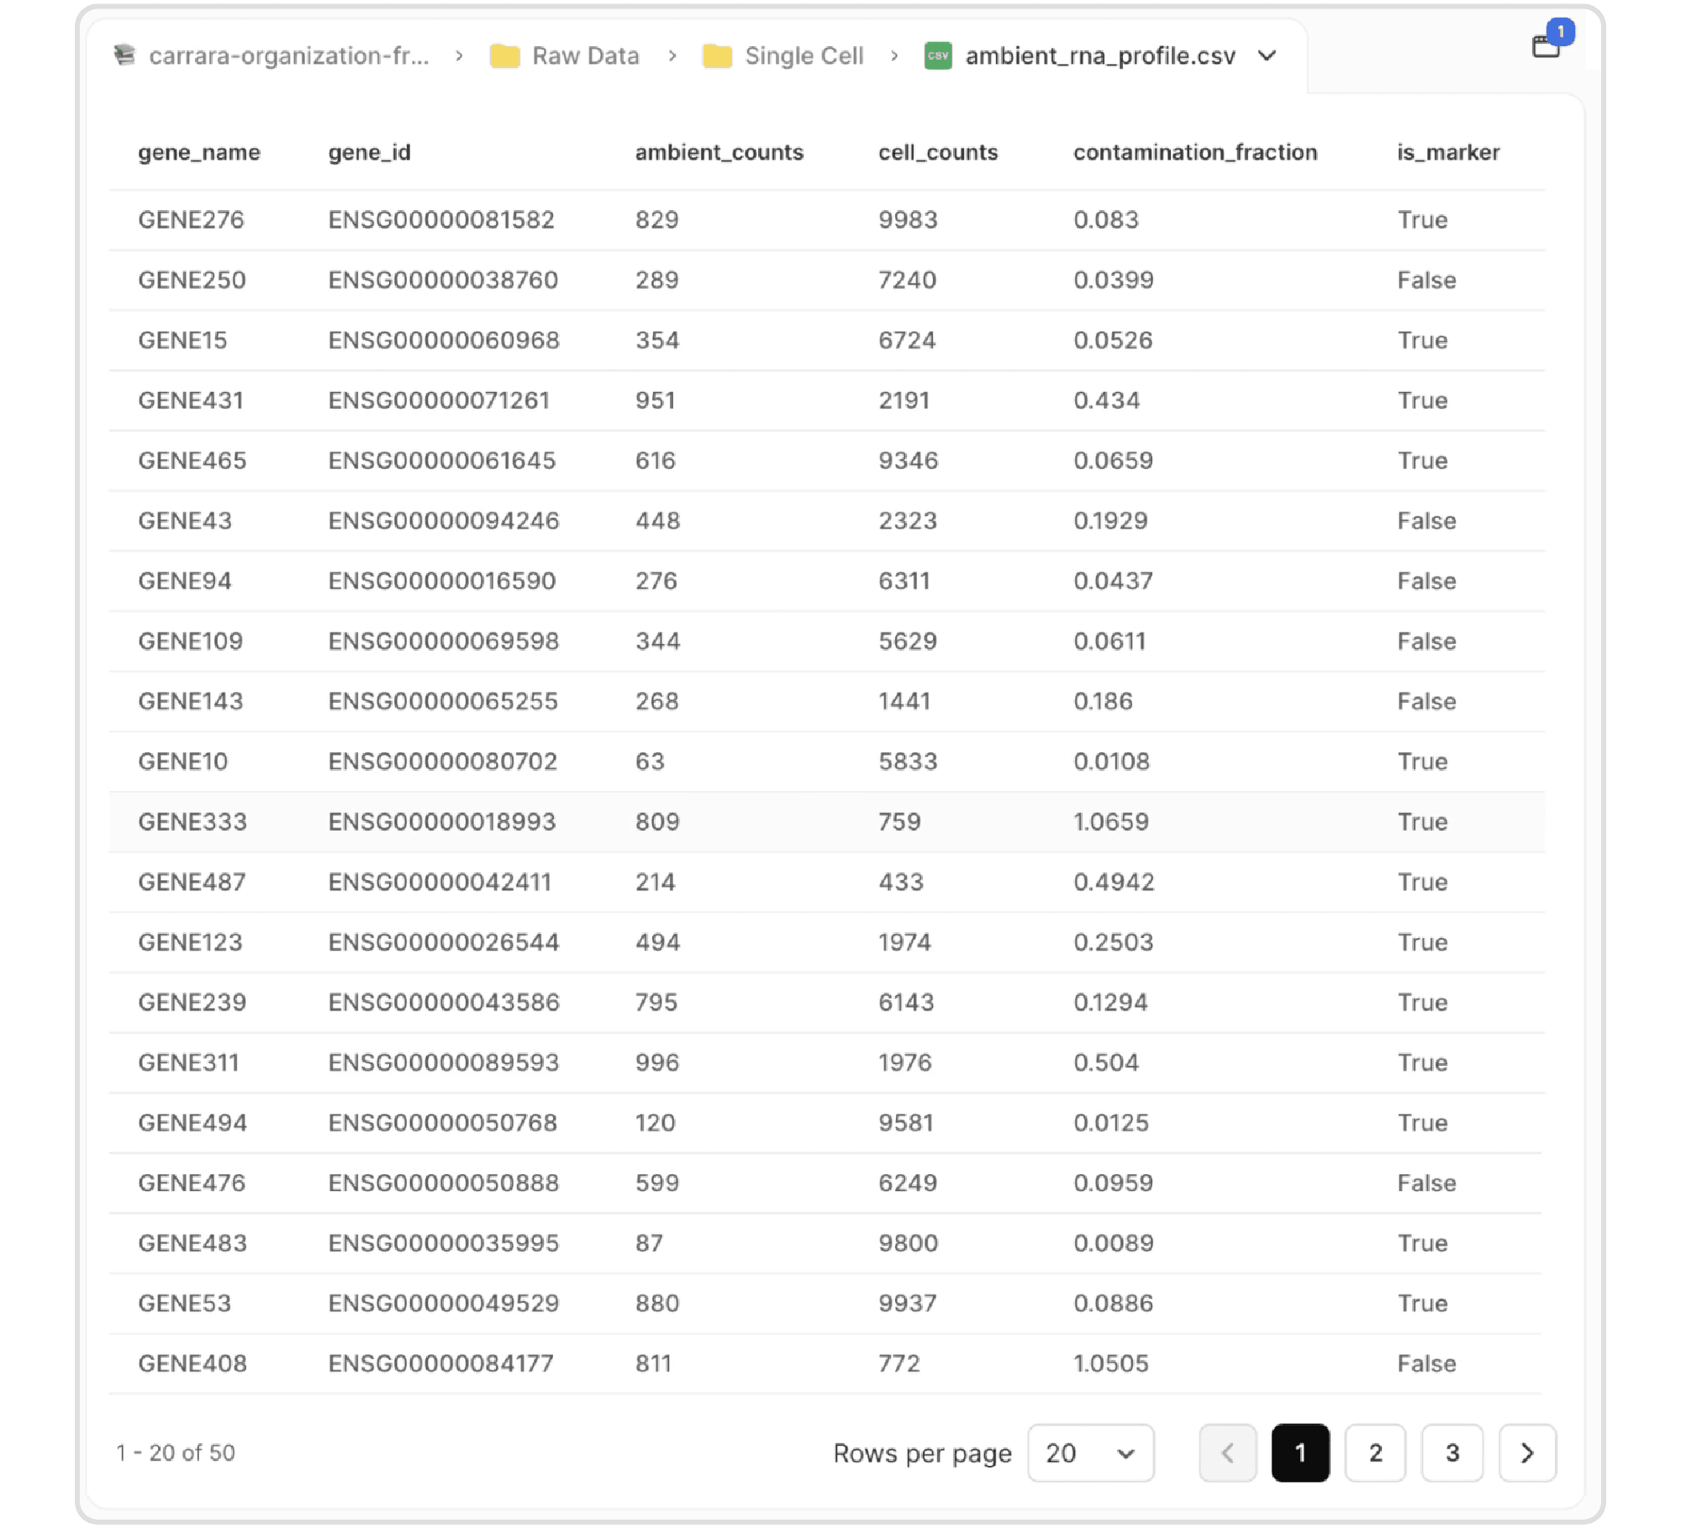This screenshot has height=1529, width=1681.
Task: Click the organization icon in breadcrumb
Action: click(x=124, y=55)
